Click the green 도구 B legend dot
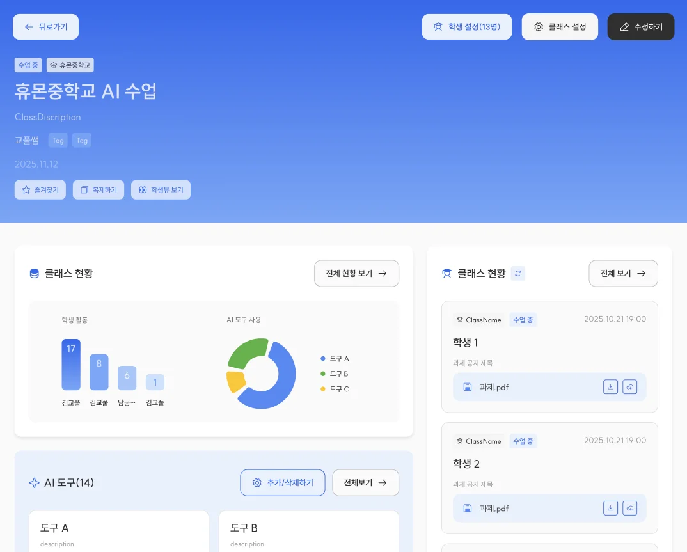The image size is (687, 552). point(323,374)
